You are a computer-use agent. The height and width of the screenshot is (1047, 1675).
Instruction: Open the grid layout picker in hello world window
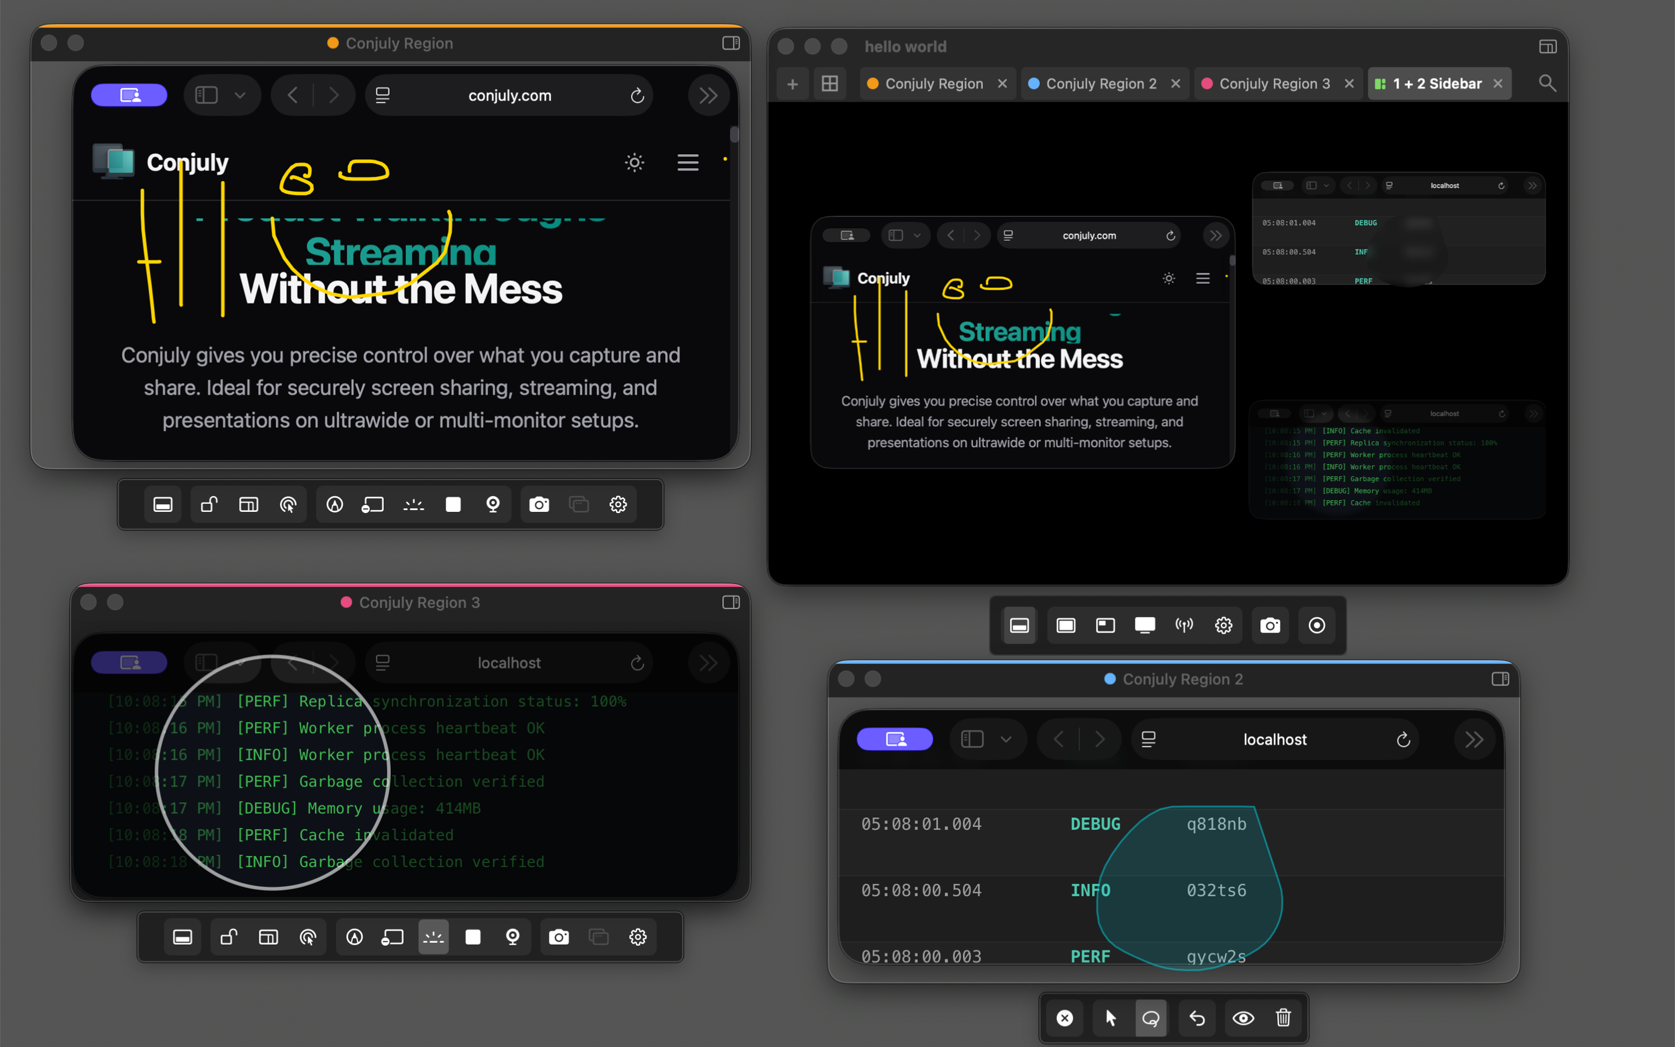coord(829,83)
